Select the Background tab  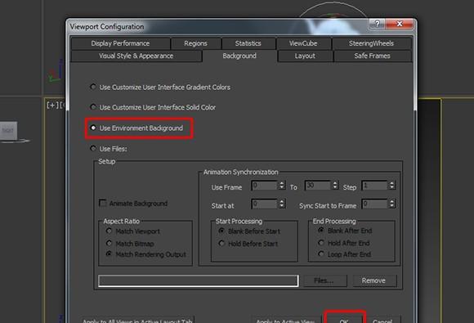239,56
